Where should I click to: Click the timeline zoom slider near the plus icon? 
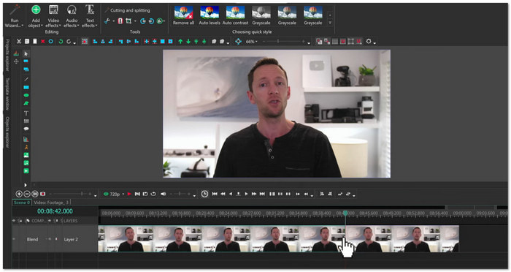pyautogui.click(x=70, y=194)
